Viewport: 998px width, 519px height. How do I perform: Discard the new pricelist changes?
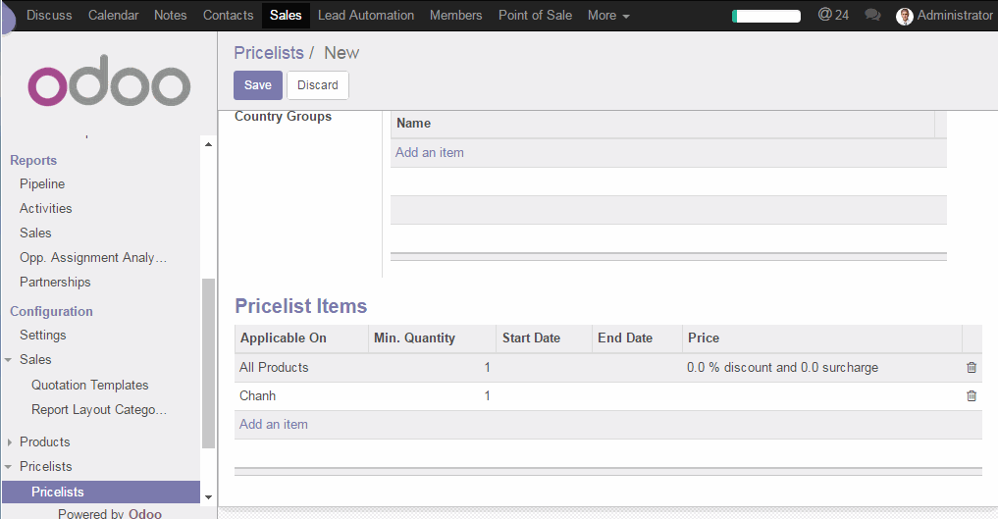point(317,85)
